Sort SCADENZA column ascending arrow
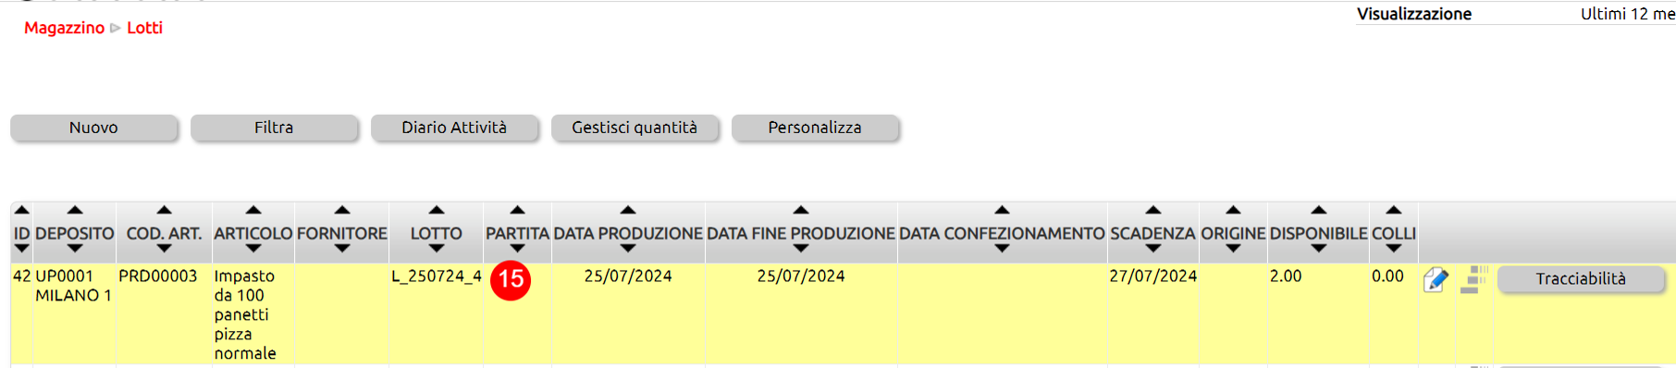The height and width of the screenshot is (368, 1676). 1152,210
